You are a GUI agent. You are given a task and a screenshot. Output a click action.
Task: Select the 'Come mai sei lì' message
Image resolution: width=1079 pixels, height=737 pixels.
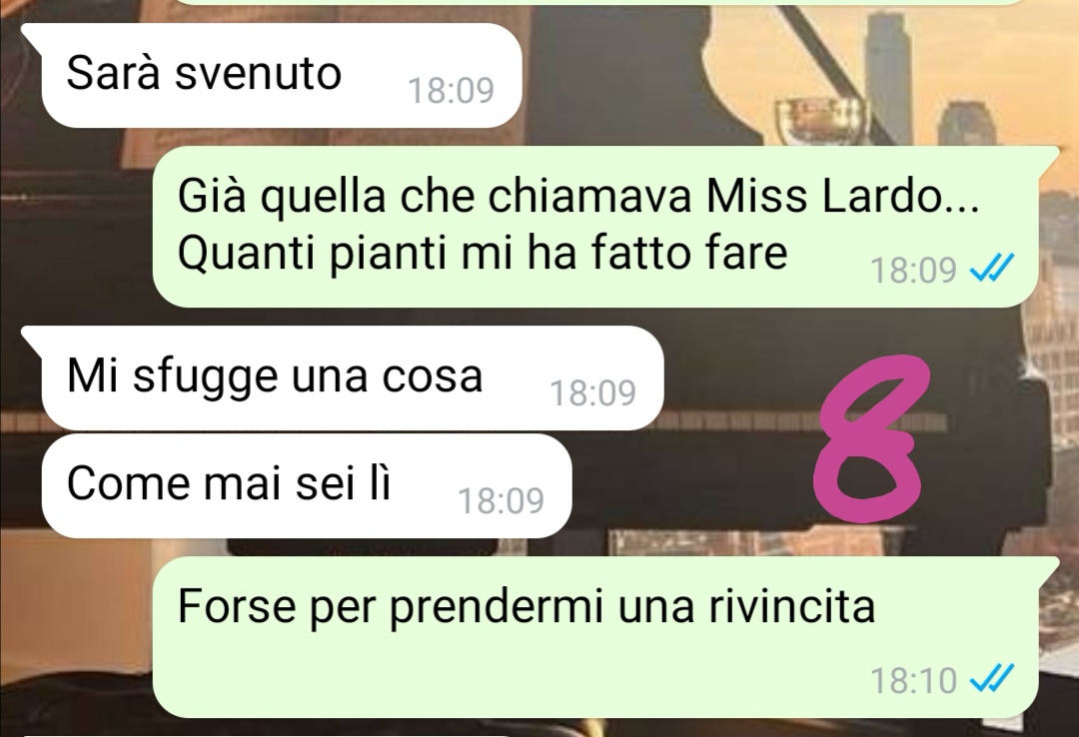[307, 485]
